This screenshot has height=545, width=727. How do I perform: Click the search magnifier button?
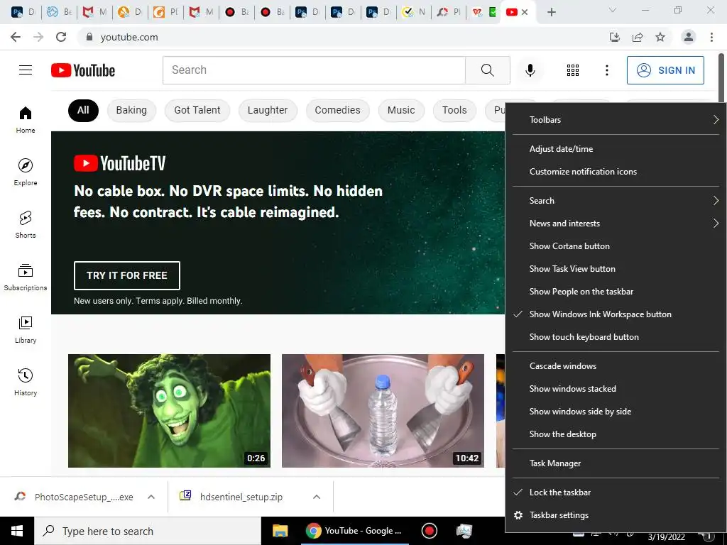pyautogui.click(x=487, y=70)
